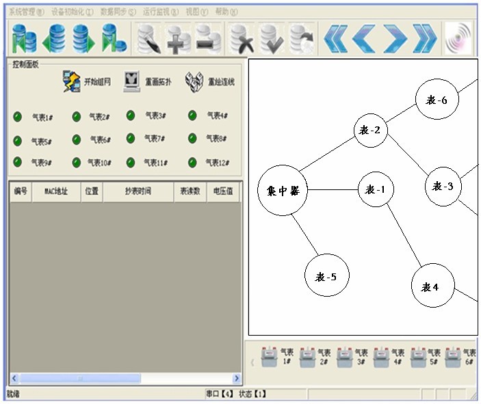Click the 重始连线 reconnect icon

tap(195, 81)
